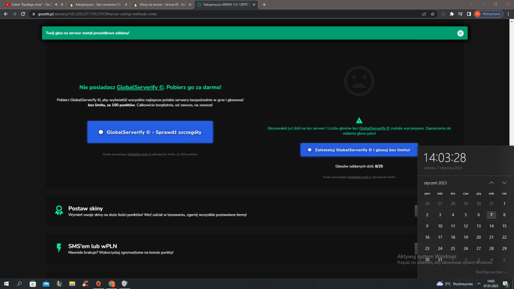Viewport: 514px width, 289px height.
Task: Select January 1 in calendar
Action: coord(504,204)
